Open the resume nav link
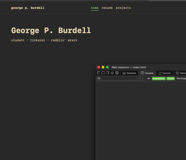The height and width of the screenshot is (160, 186). coord(107,8)
